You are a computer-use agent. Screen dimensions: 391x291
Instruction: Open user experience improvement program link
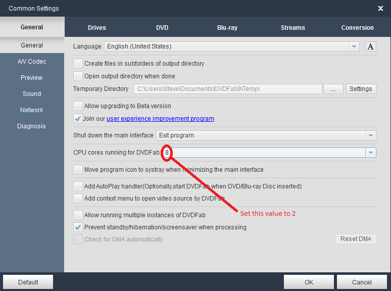pos(160,118)
